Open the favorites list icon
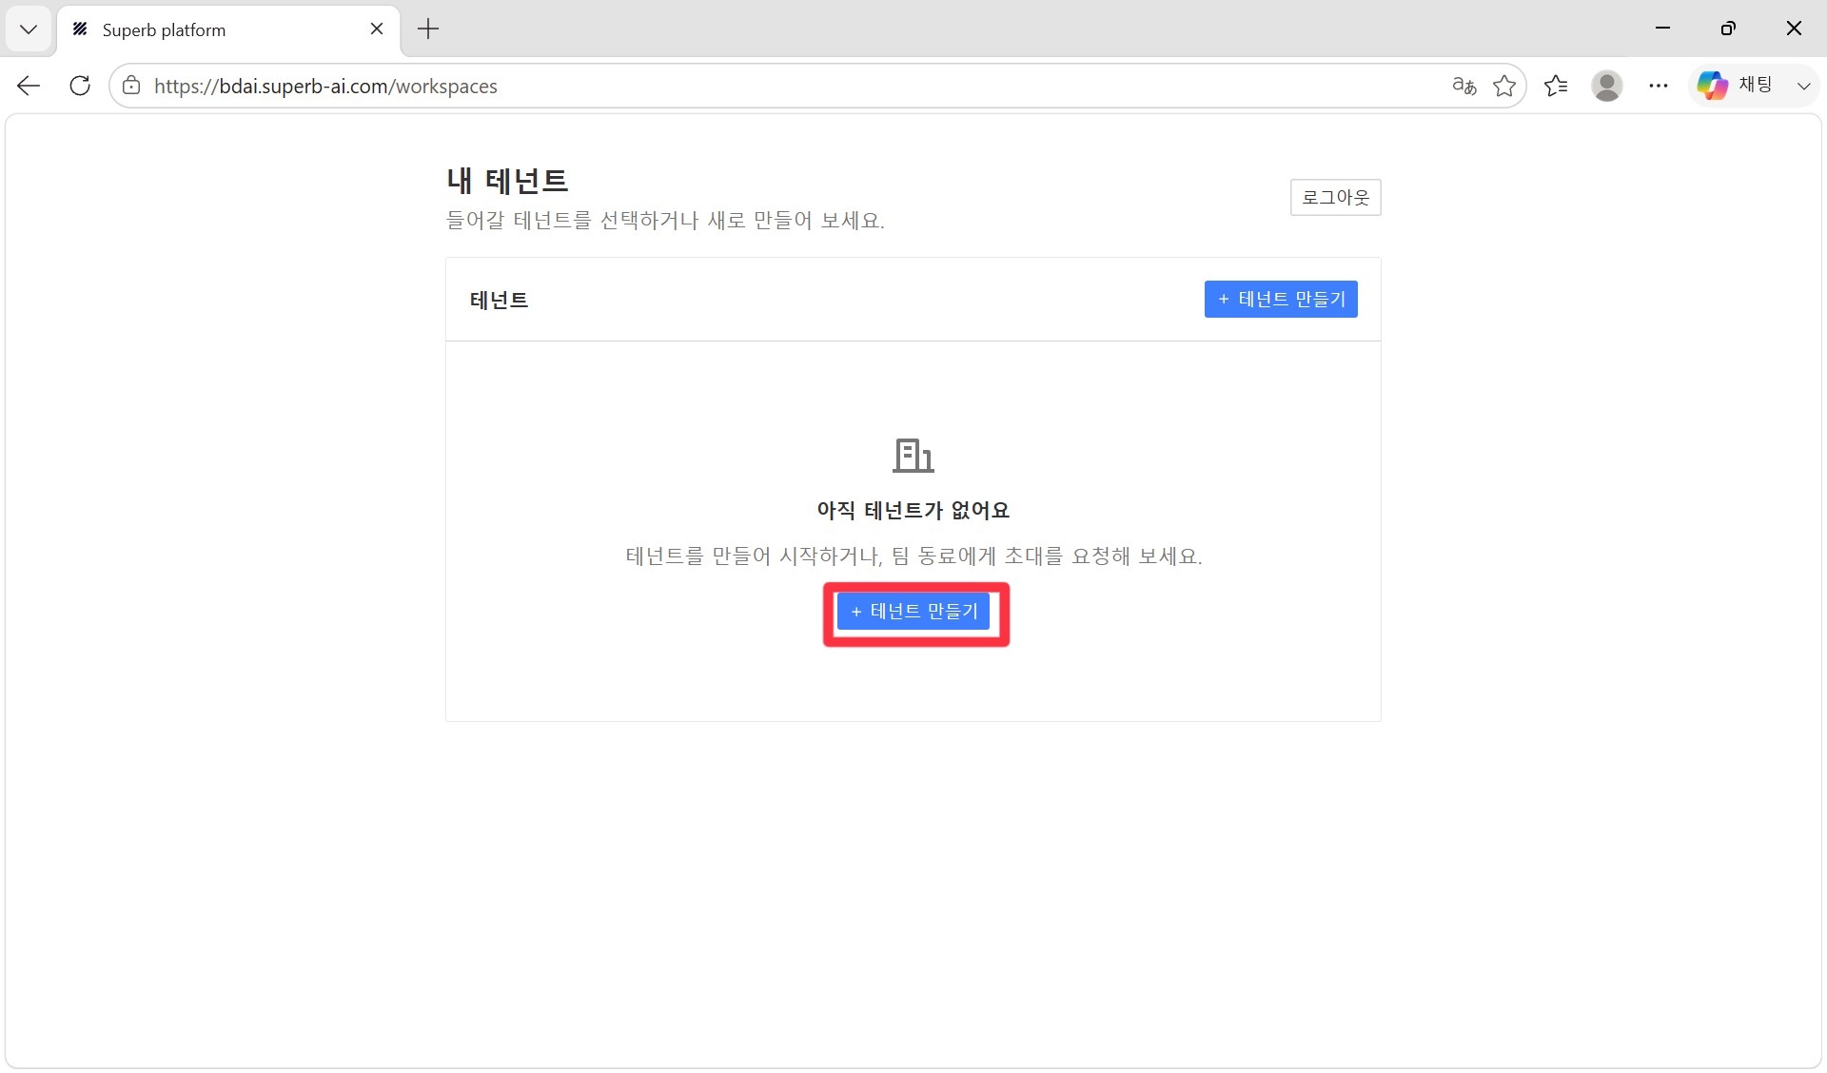Screen dimensions: 1827x1073 click(1556, 86)
